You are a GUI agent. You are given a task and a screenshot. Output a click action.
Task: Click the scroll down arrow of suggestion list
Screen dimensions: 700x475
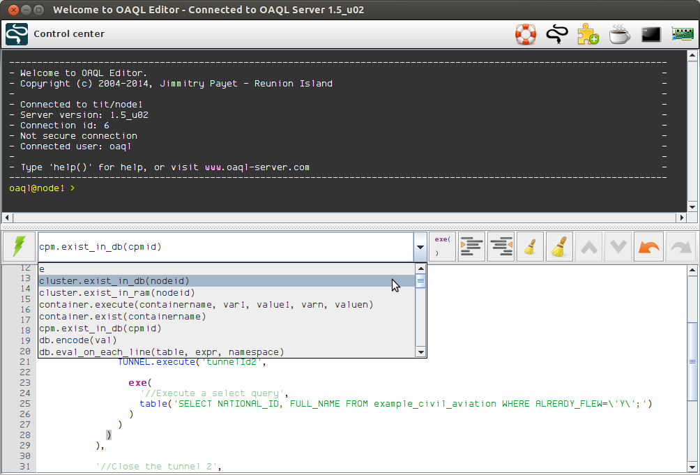[x=420, y=352]
